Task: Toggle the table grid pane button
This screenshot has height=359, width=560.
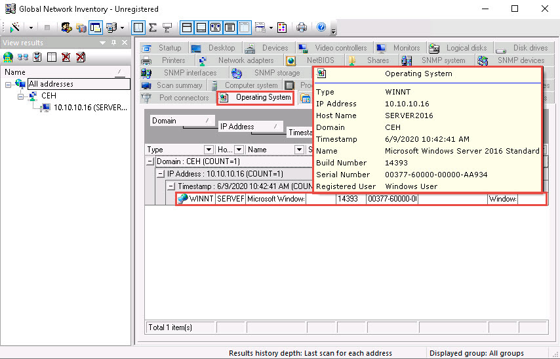Action: point(245,27)
